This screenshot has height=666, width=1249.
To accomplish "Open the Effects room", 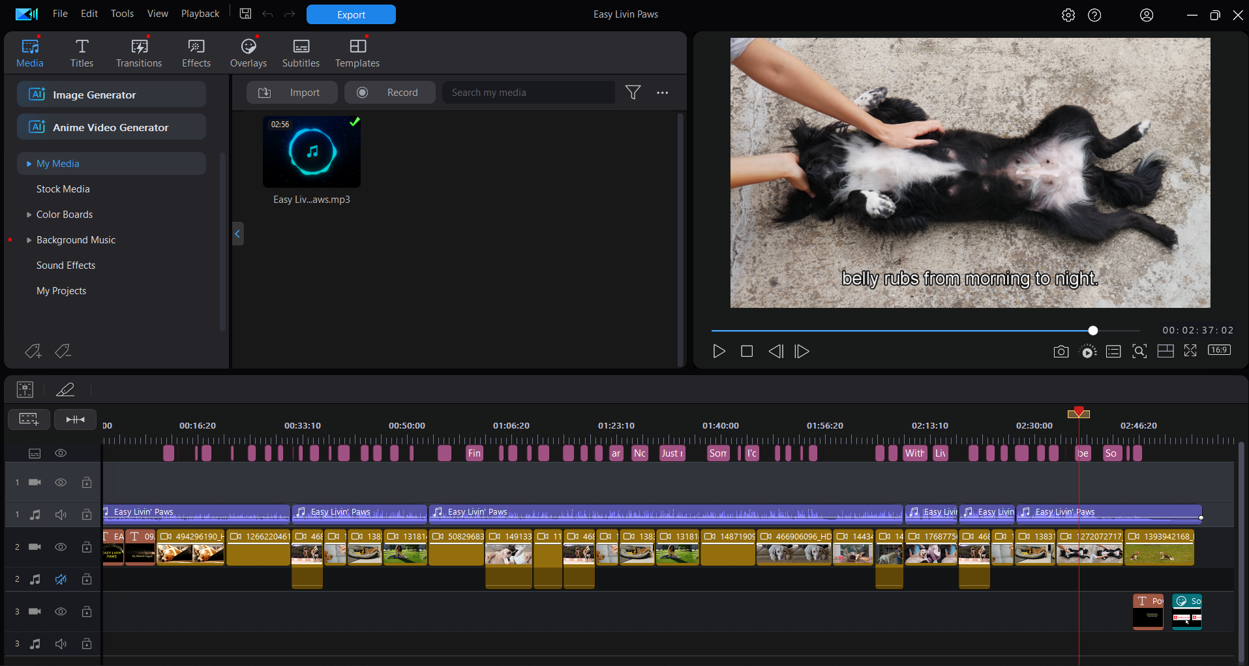I will point(196,53).
